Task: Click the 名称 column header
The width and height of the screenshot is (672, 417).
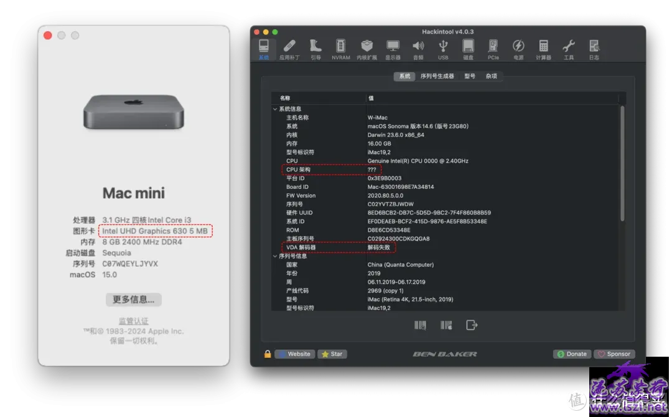Action: [319, 98]
